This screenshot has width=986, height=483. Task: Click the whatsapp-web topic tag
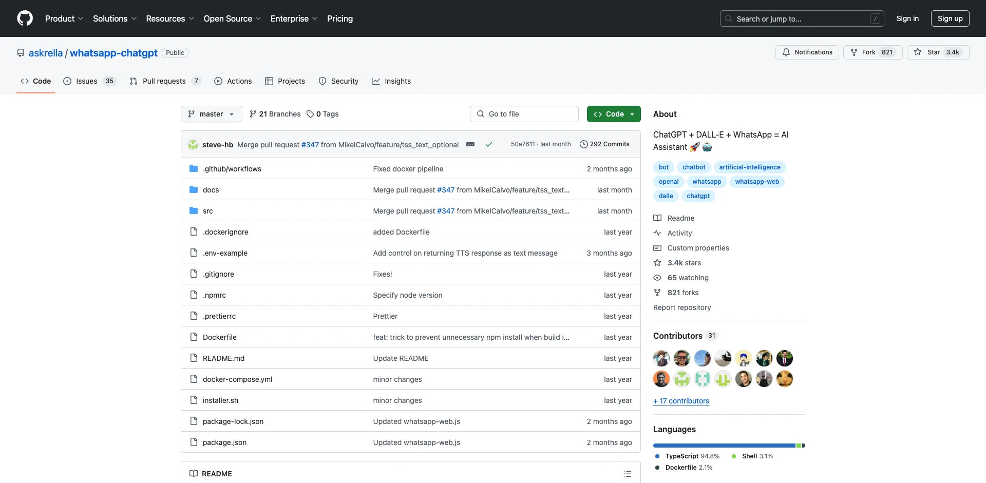click(757, 182)
